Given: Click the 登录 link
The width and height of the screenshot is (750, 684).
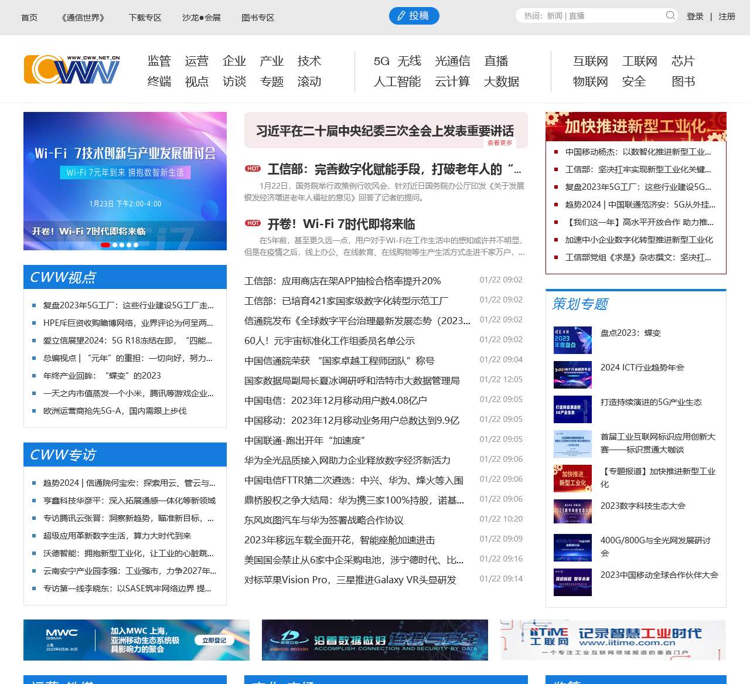Looking at the screenshot, I should coord(696,16).
